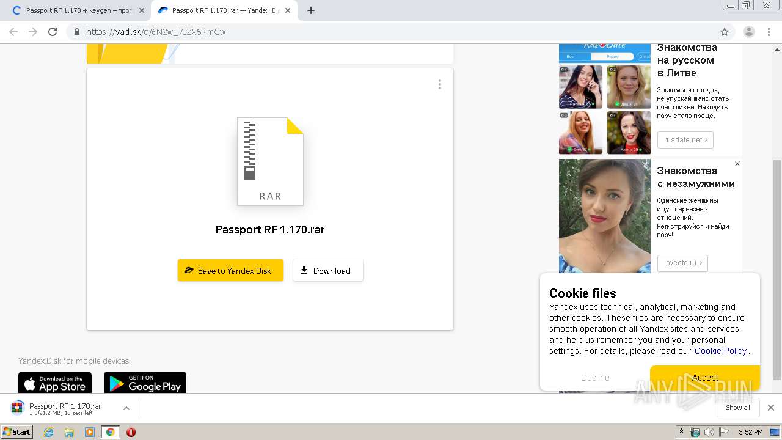The height and width of the screenshot is (440, 782).
Task: Click the padlock site info icon
Action: click(x=77, y=32)
